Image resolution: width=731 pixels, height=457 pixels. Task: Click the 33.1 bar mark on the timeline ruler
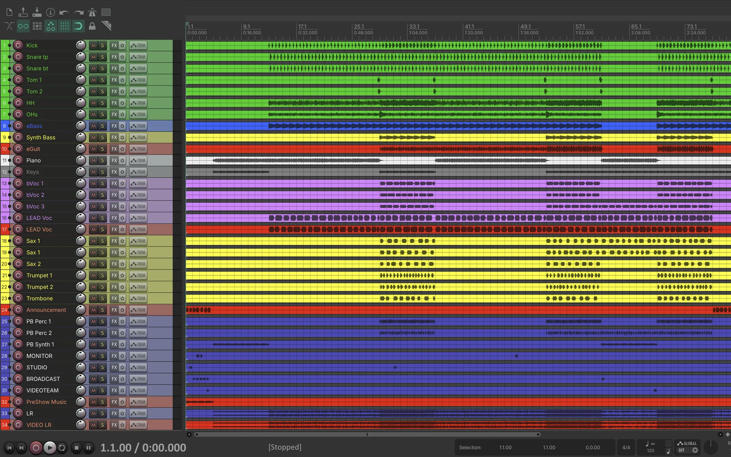[414, 27]
